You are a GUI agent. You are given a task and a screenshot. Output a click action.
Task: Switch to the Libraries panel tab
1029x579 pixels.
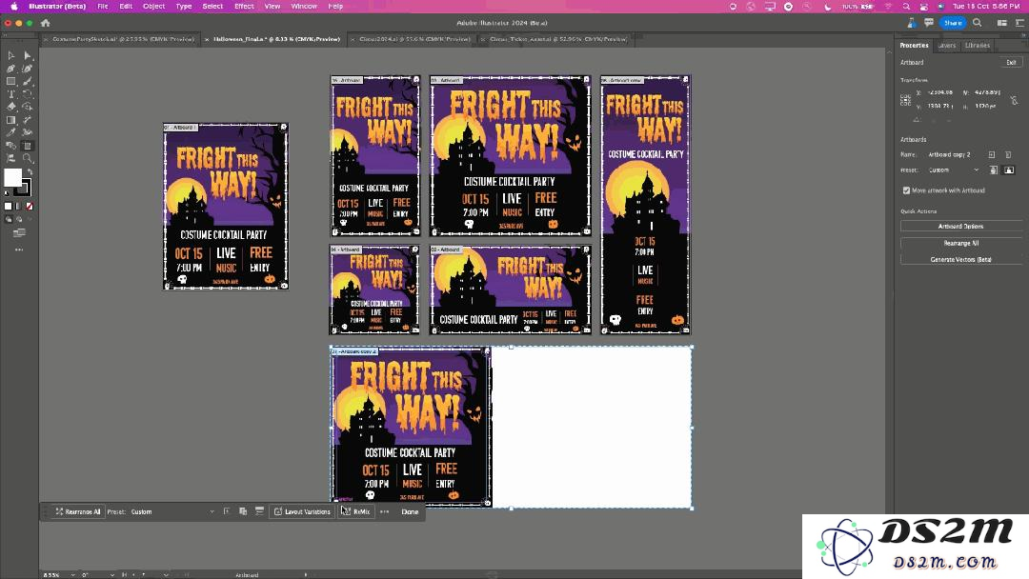click(x=978, y=46)
